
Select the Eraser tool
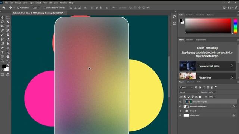[x=8, y=39]
